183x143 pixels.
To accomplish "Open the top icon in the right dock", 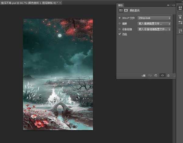I will pyautogui.click(x=179, y=8).
